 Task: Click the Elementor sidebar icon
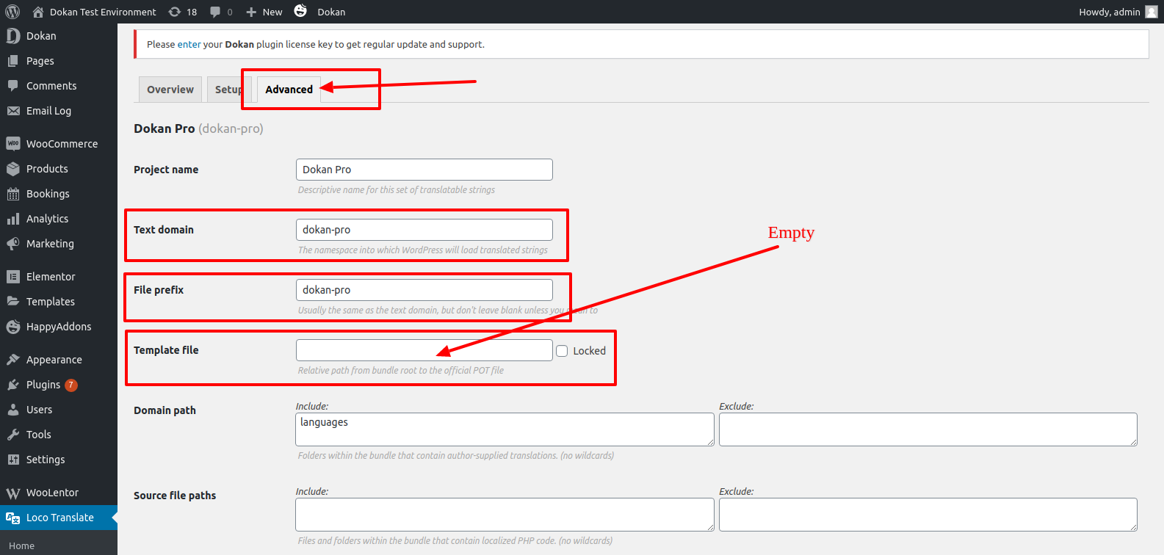13,277
